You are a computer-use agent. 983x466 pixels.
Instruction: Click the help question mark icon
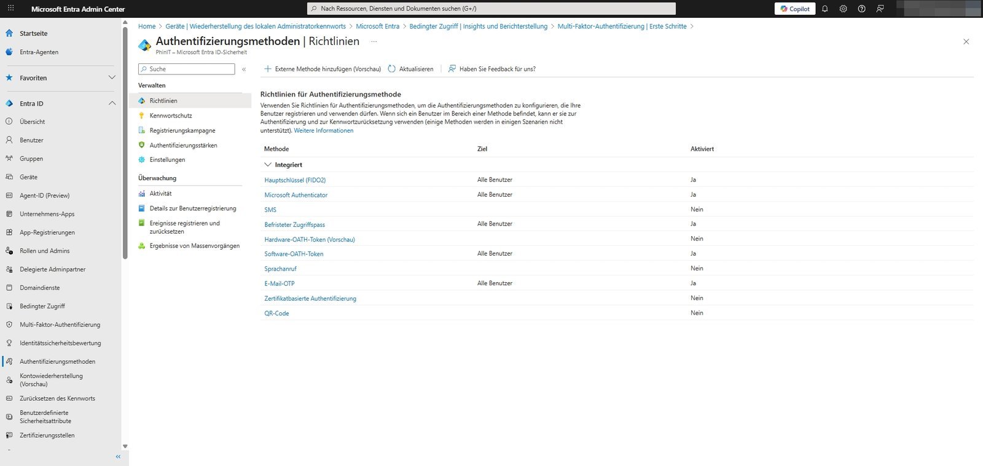click(861, 9)
